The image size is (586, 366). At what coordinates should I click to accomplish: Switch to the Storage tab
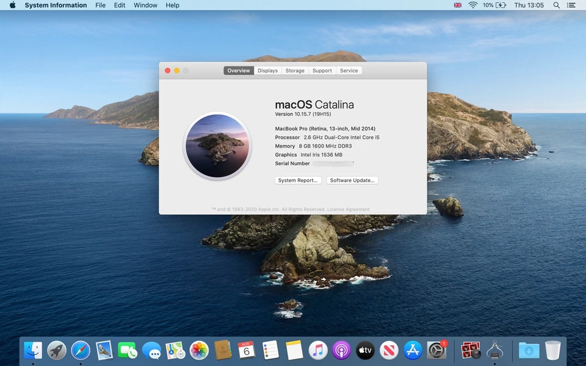tap(295, 71)
